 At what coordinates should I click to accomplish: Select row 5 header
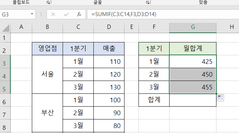tap(5, 87)
